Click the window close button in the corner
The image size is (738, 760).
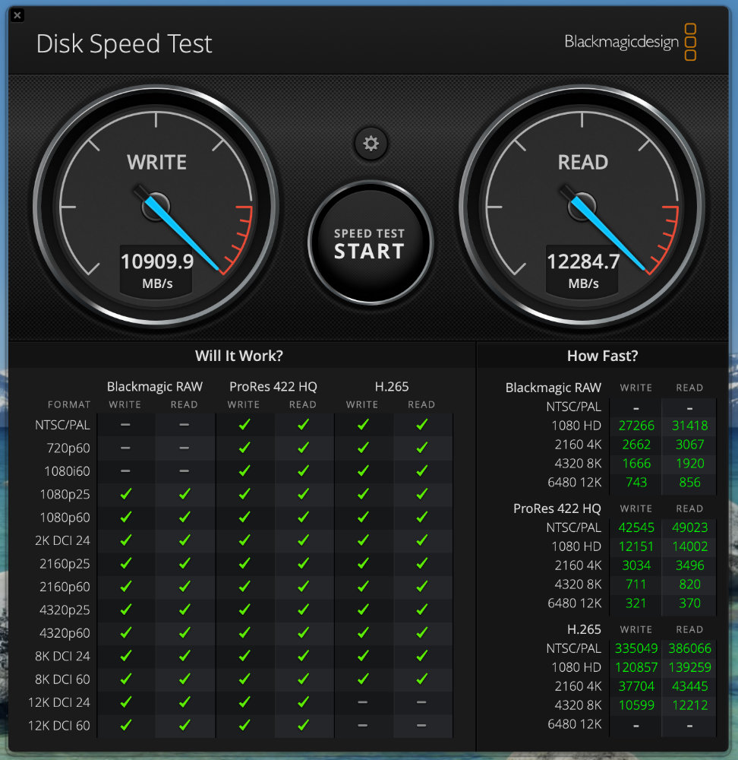[x=17, y=14]
